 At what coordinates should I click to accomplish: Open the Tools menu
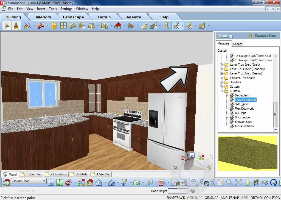53,9
